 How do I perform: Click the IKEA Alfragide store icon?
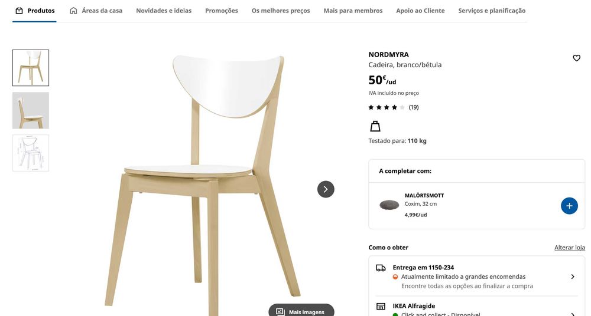tap(381, 306)
